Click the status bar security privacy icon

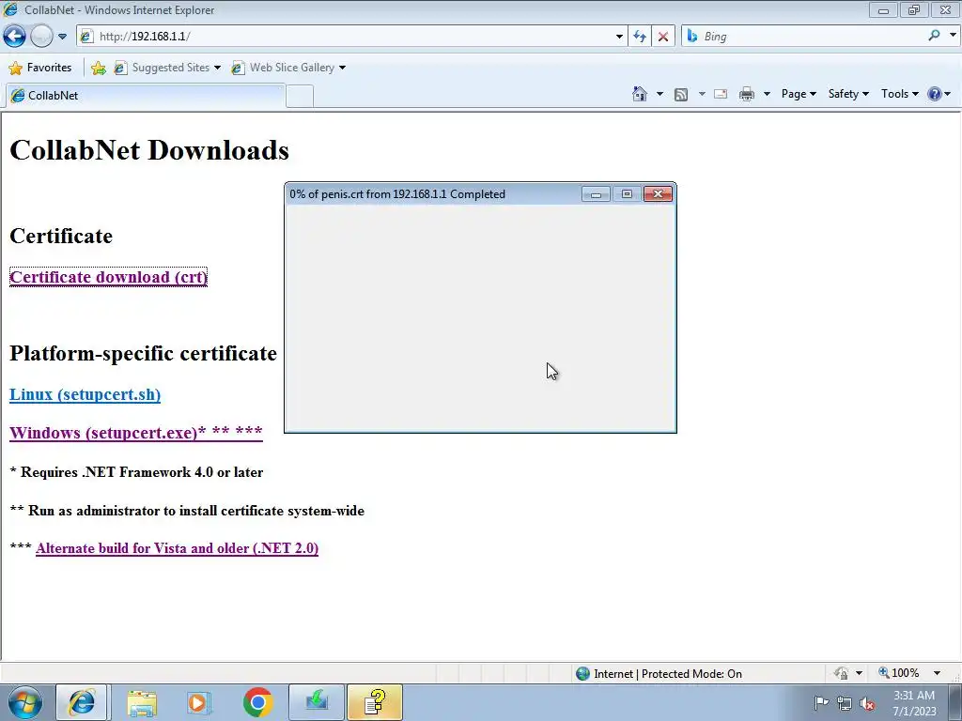(x=841, y=674)
